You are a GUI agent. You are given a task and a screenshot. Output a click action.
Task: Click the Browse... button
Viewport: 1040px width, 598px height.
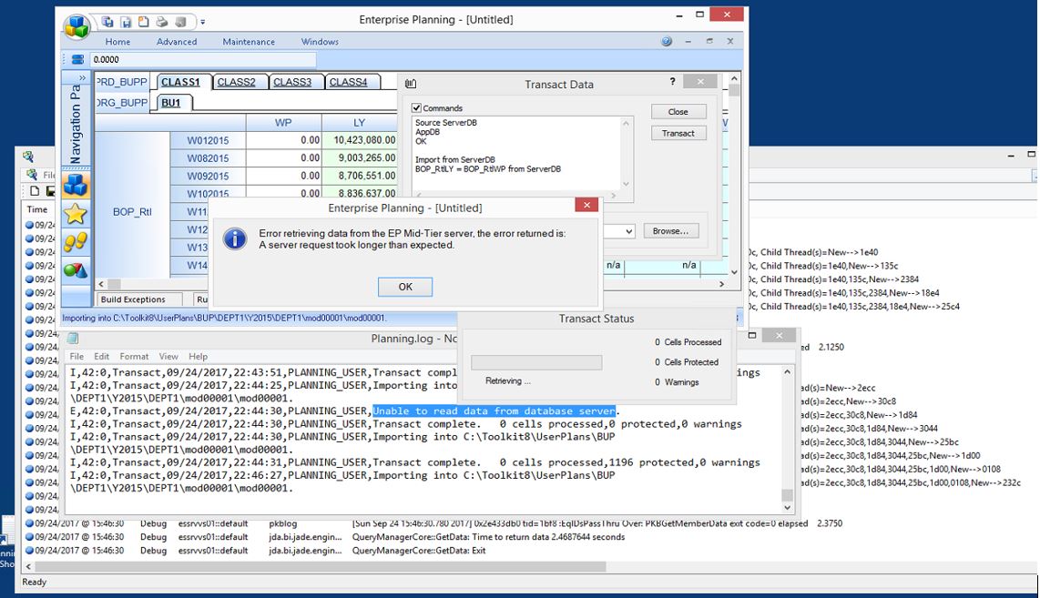[x=670, y=230]
